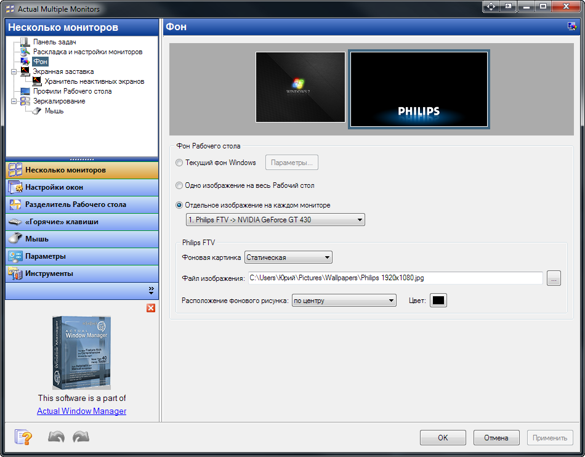Close the Actual Window Manager ad panel

point(151,308)
